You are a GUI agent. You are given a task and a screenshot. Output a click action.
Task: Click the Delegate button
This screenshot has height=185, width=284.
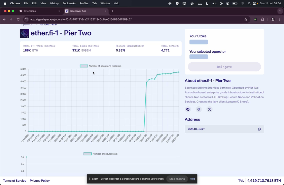coord(224,67)
